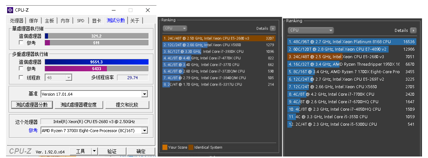Click the 測試處理器分數 button
The height and width of the screenshot is (158, 428).
click(32, 105)
